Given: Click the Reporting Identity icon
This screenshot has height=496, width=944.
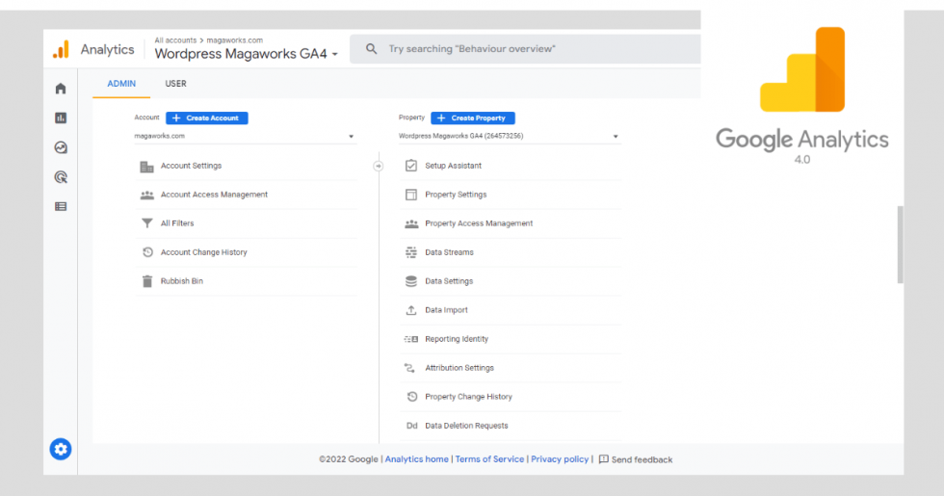Looking at the screenshot, I should [x=411, y=339].
